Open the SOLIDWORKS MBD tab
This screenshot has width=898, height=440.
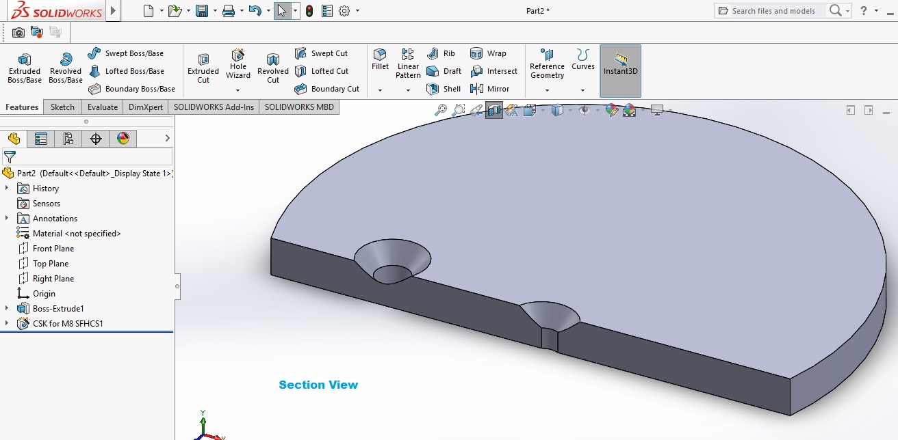(x=299, y=107)
